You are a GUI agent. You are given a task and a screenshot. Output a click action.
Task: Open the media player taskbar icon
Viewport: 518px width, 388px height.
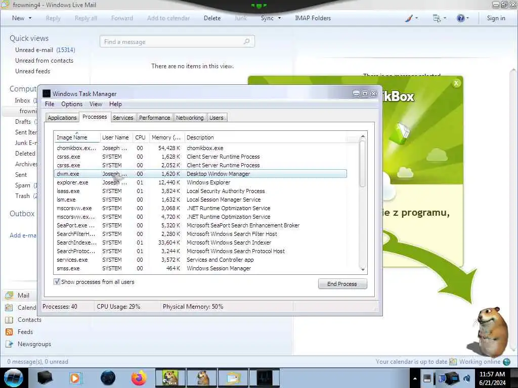[76, 378]
